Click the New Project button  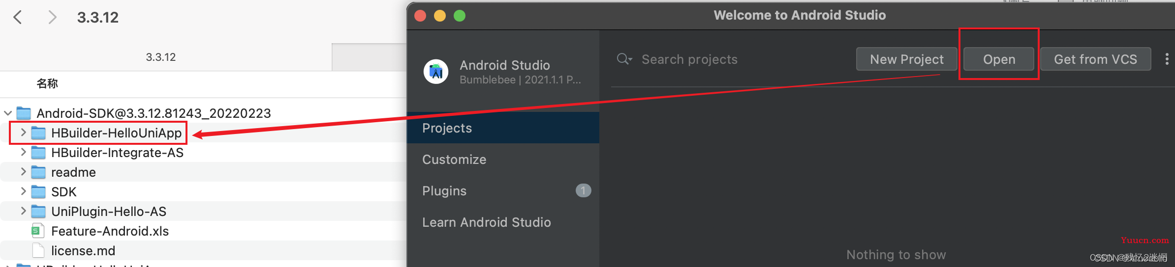point(906,59)
